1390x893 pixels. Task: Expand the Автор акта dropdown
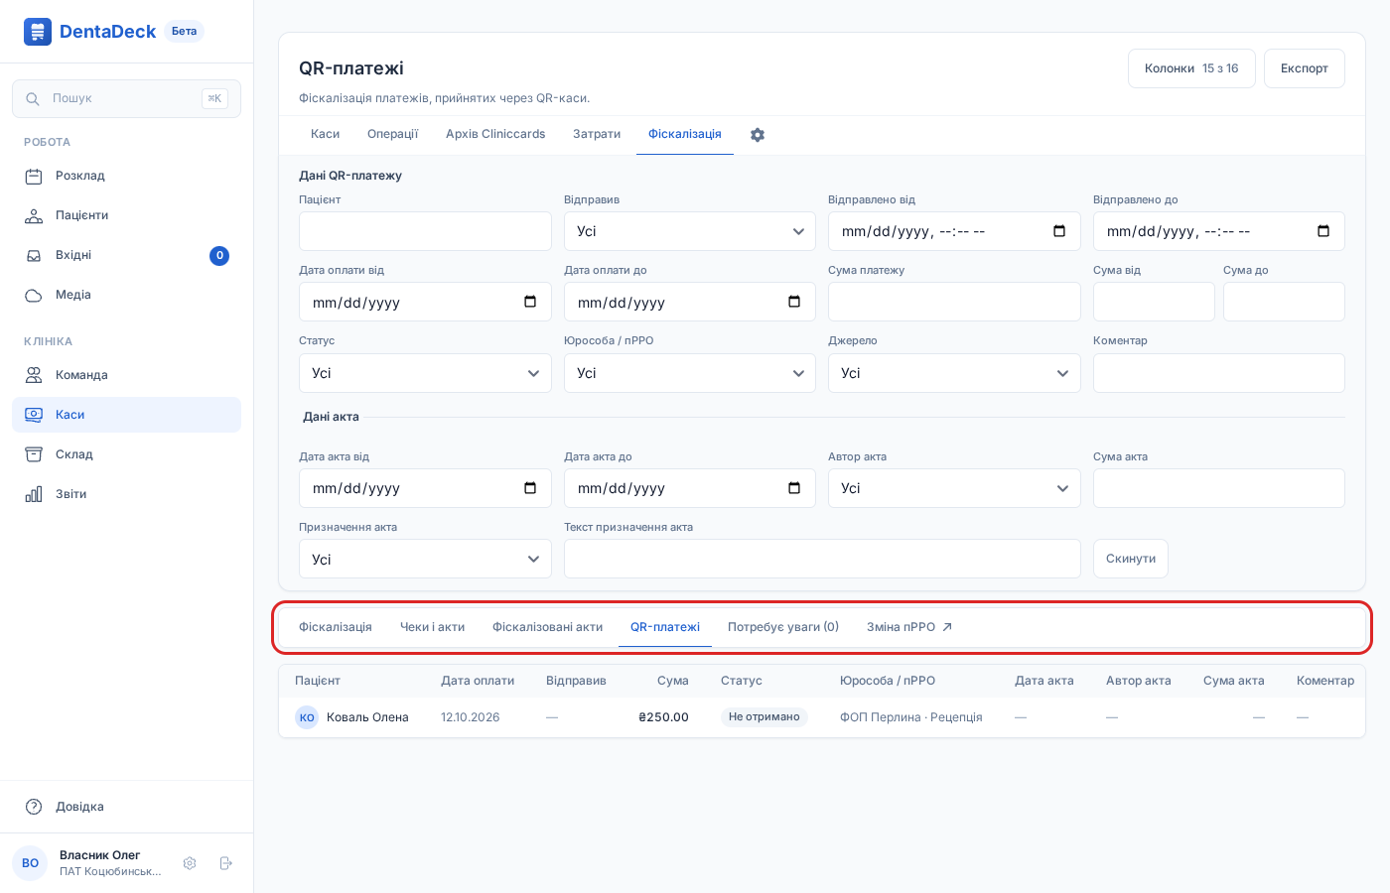(954, 488)
